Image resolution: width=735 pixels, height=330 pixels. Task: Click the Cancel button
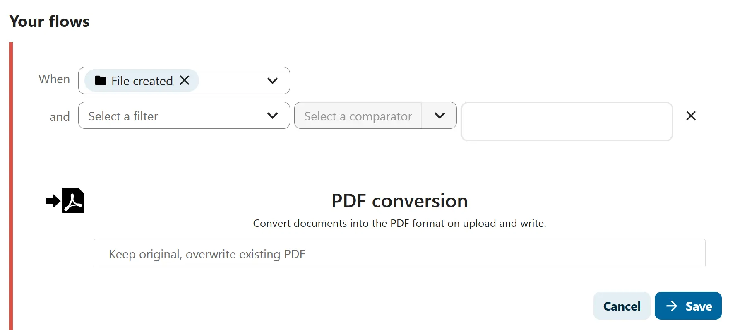click(x=622, y=306)
